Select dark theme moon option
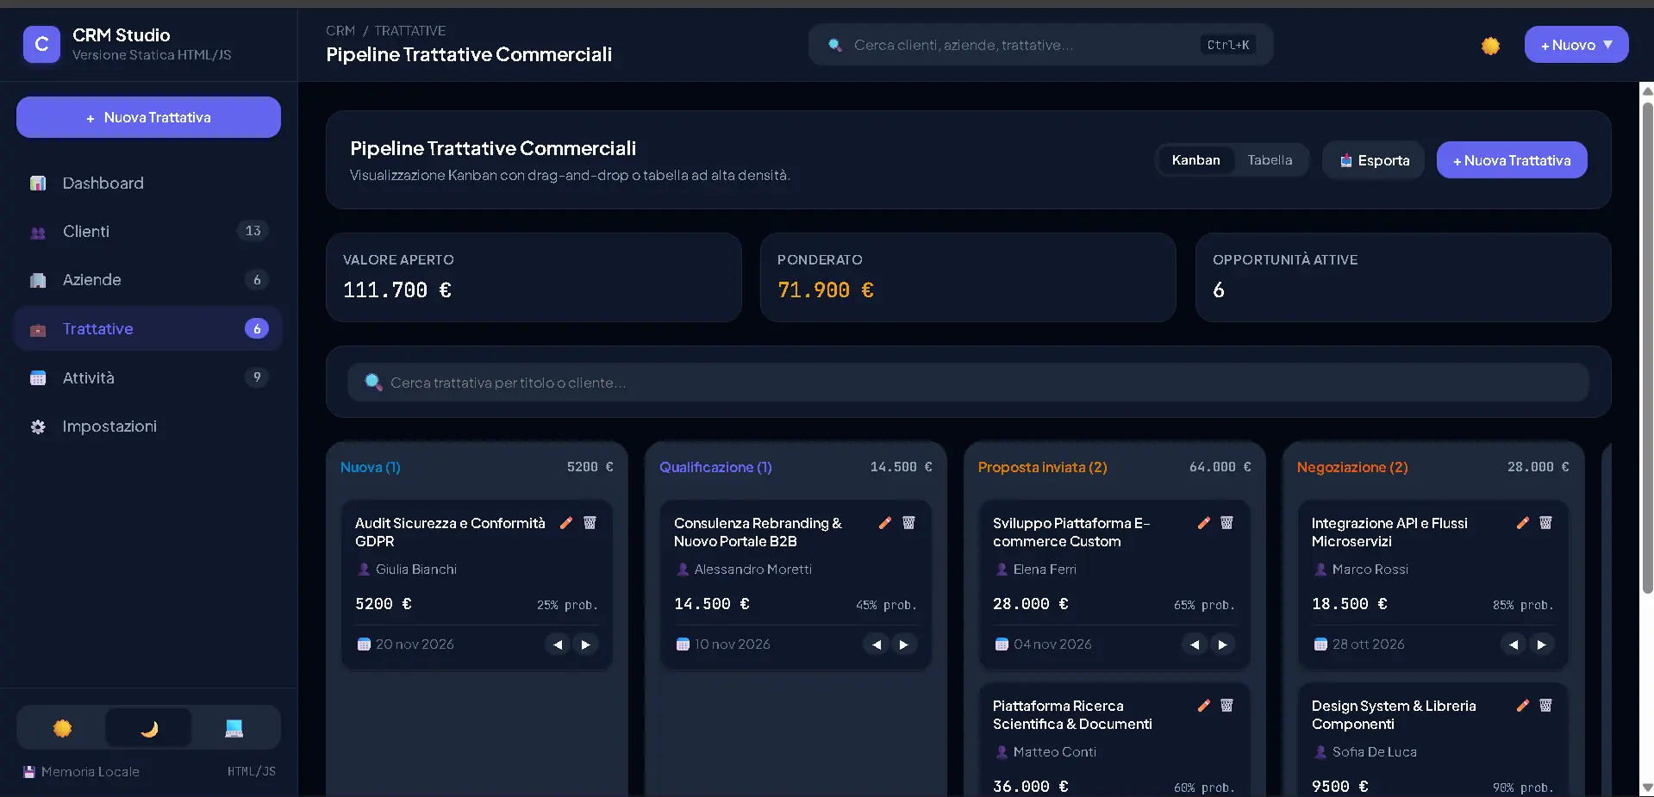Viewport: 1654px width, 797px height. (148, 728)
